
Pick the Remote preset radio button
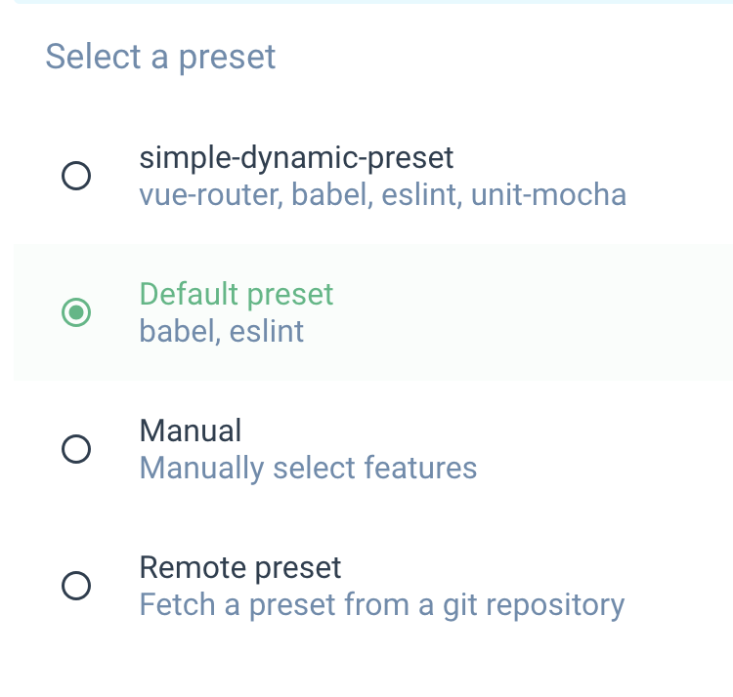pos(76,586)
